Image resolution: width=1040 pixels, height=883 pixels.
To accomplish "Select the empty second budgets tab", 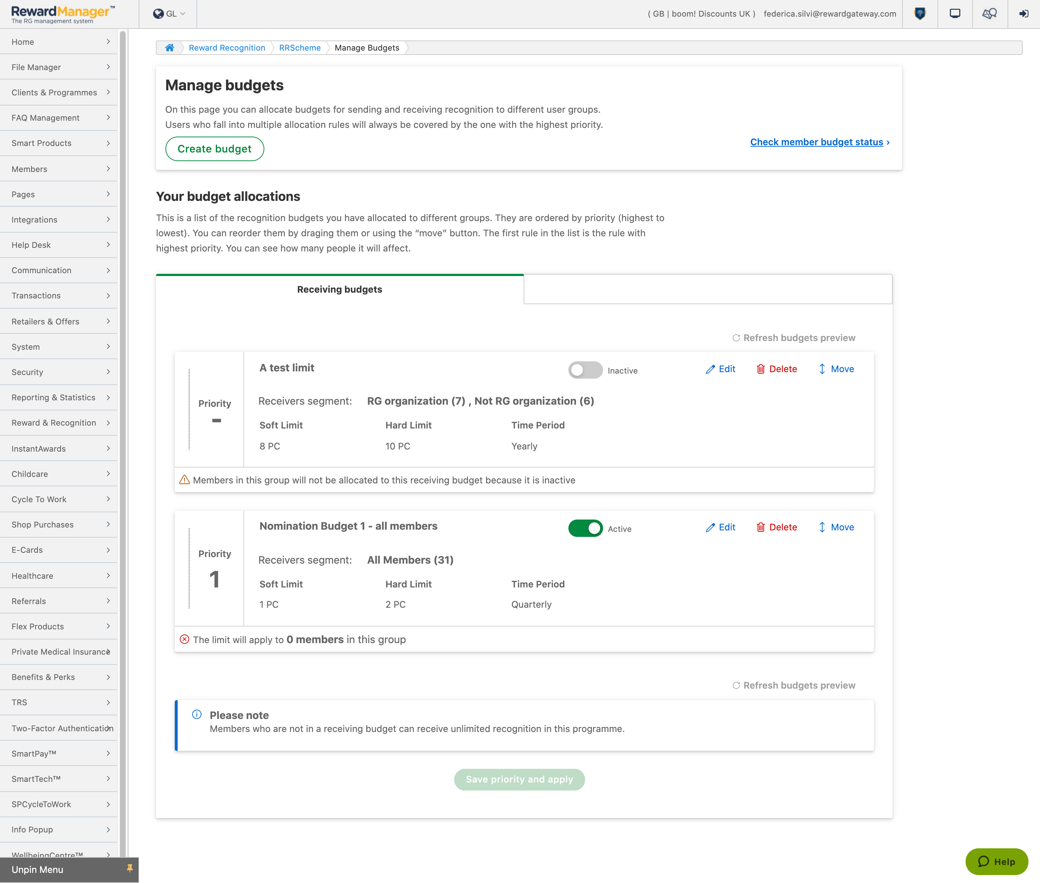I will pyautogui.click(x=708, y=289).
